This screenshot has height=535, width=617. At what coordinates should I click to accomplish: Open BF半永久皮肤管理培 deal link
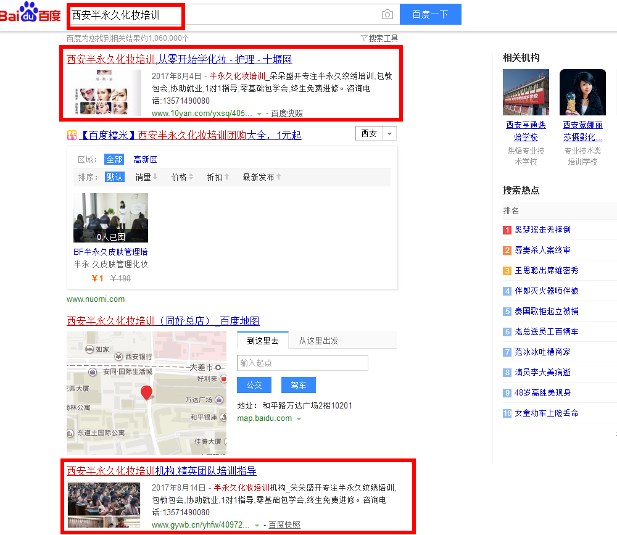110,252
